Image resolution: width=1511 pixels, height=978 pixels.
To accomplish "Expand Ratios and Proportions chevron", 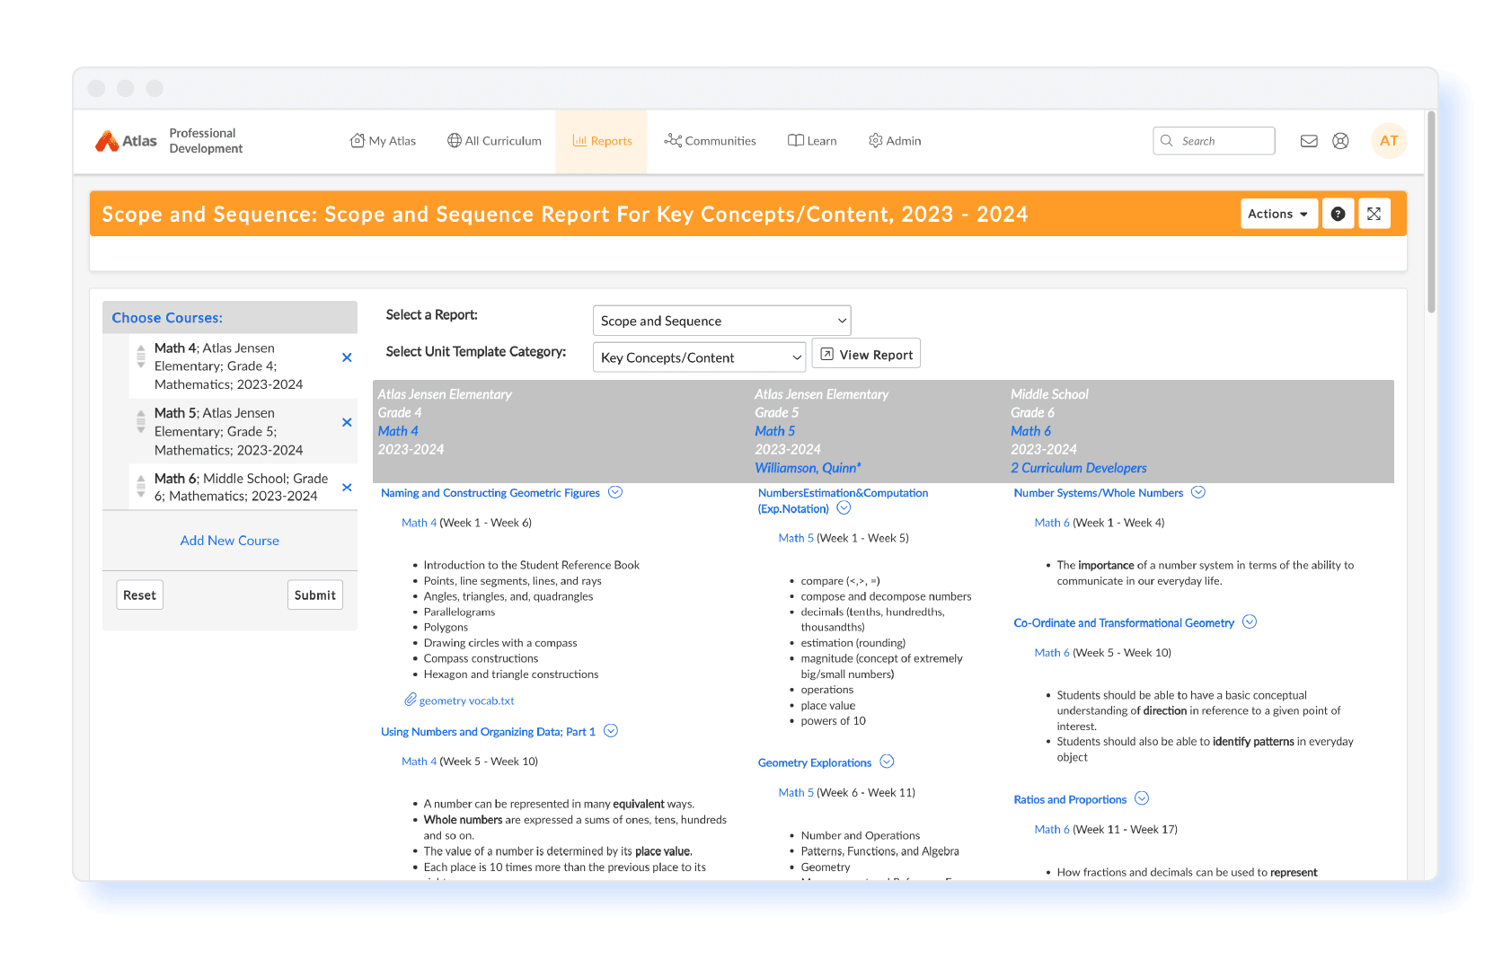I will click(x=1142, y=798).
